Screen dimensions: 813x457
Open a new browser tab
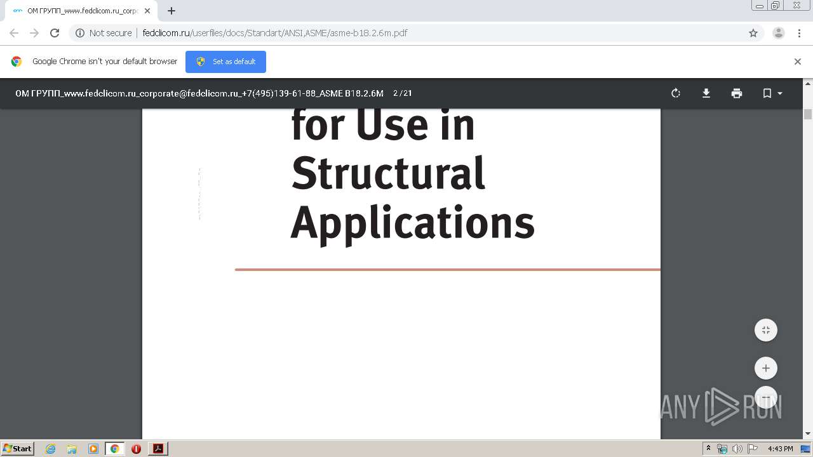[x=171, y=11]
